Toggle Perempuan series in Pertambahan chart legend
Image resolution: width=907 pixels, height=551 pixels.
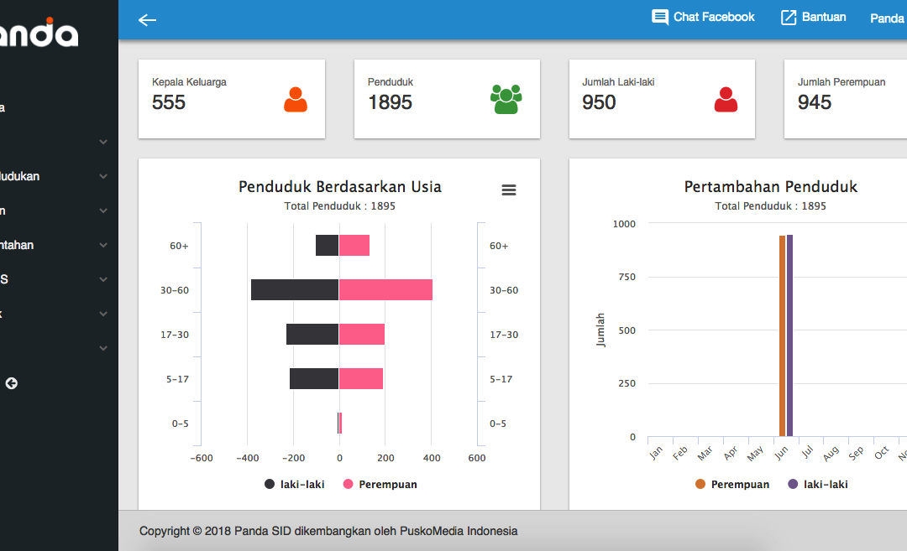point(732,484)
